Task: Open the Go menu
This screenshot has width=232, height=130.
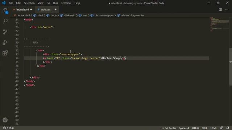Action: (48, 3)
